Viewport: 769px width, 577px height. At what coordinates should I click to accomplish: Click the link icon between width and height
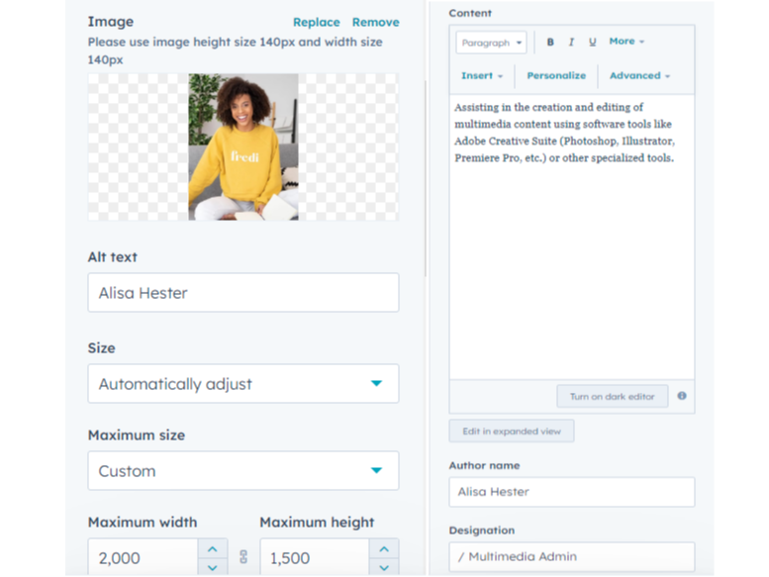click(243, 557)
